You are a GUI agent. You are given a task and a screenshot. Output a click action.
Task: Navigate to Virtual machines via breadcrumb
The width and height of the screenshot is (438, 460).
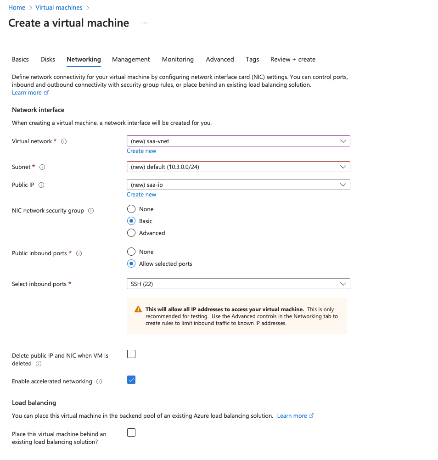click(x=58, y=7)
